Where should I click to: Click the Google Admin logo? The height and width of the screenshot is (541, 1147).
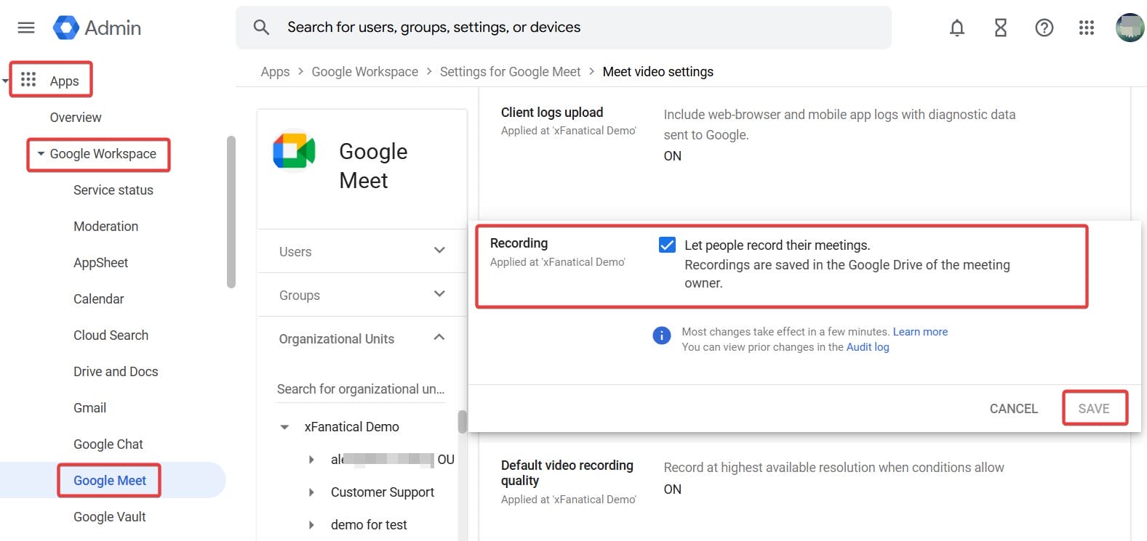(x=97, y=28)
